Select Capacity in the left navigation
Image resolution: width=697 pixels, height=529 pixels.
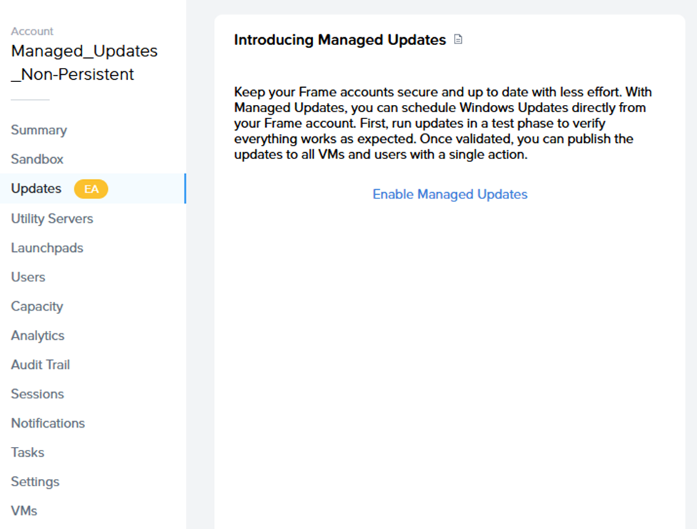[x=37, y=306]
